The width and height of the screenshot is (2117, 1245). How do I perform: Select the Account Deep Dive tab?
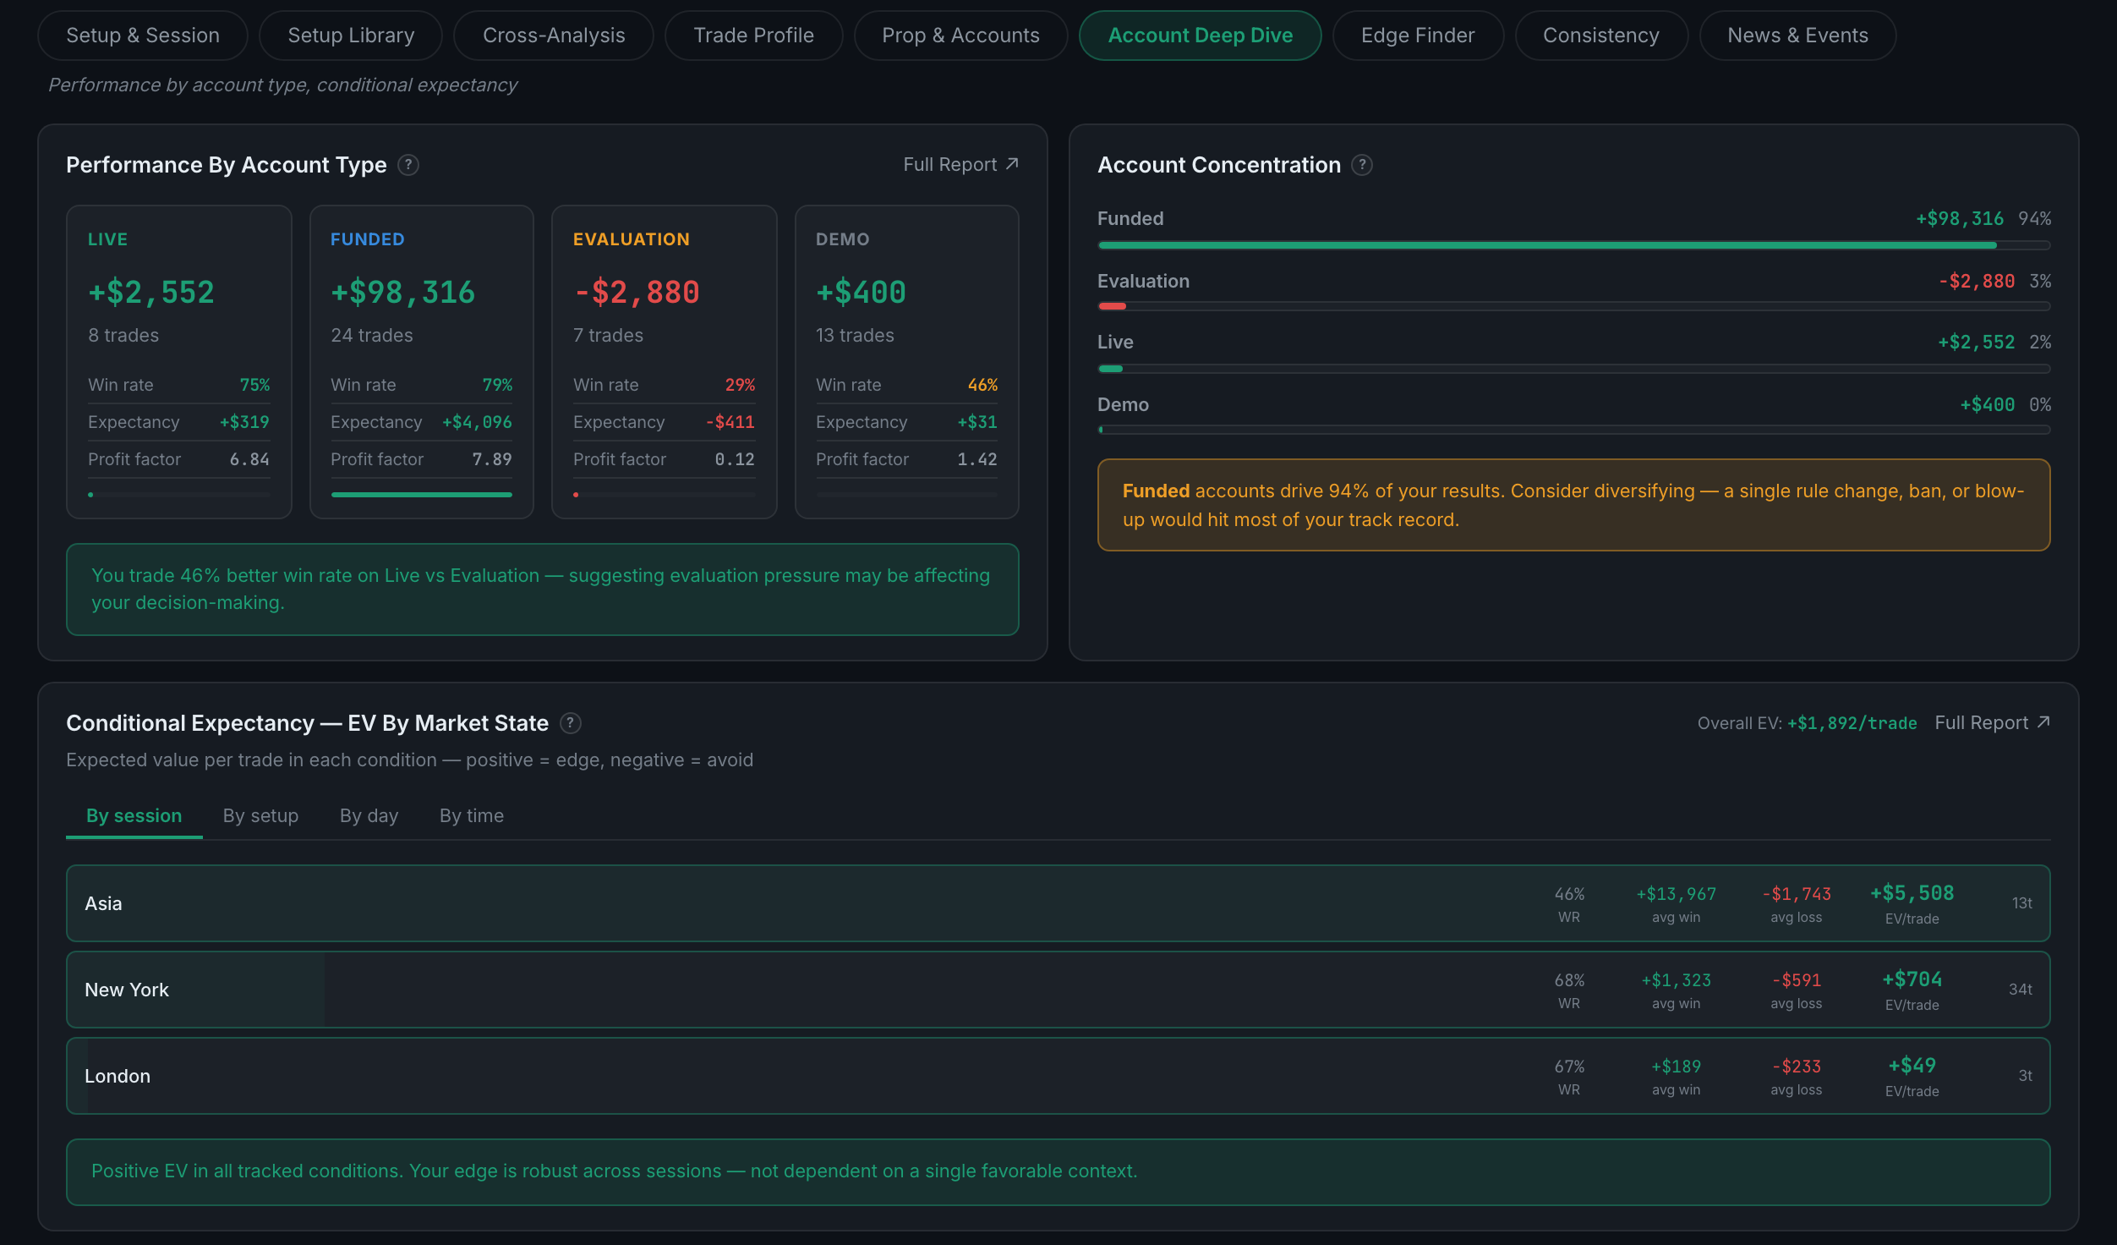tap(1201, 36)
